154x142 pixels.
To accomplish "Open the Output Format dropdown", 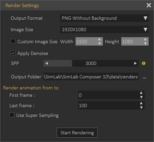I will click(104, 18).
